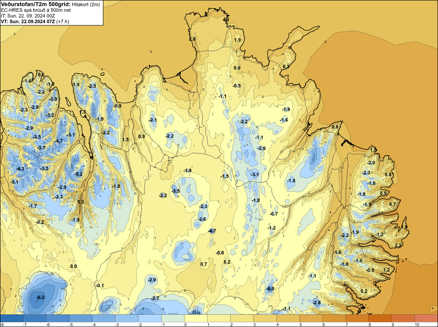
Task: Click the -2.6 temperature value on the map
Action: 201,219
